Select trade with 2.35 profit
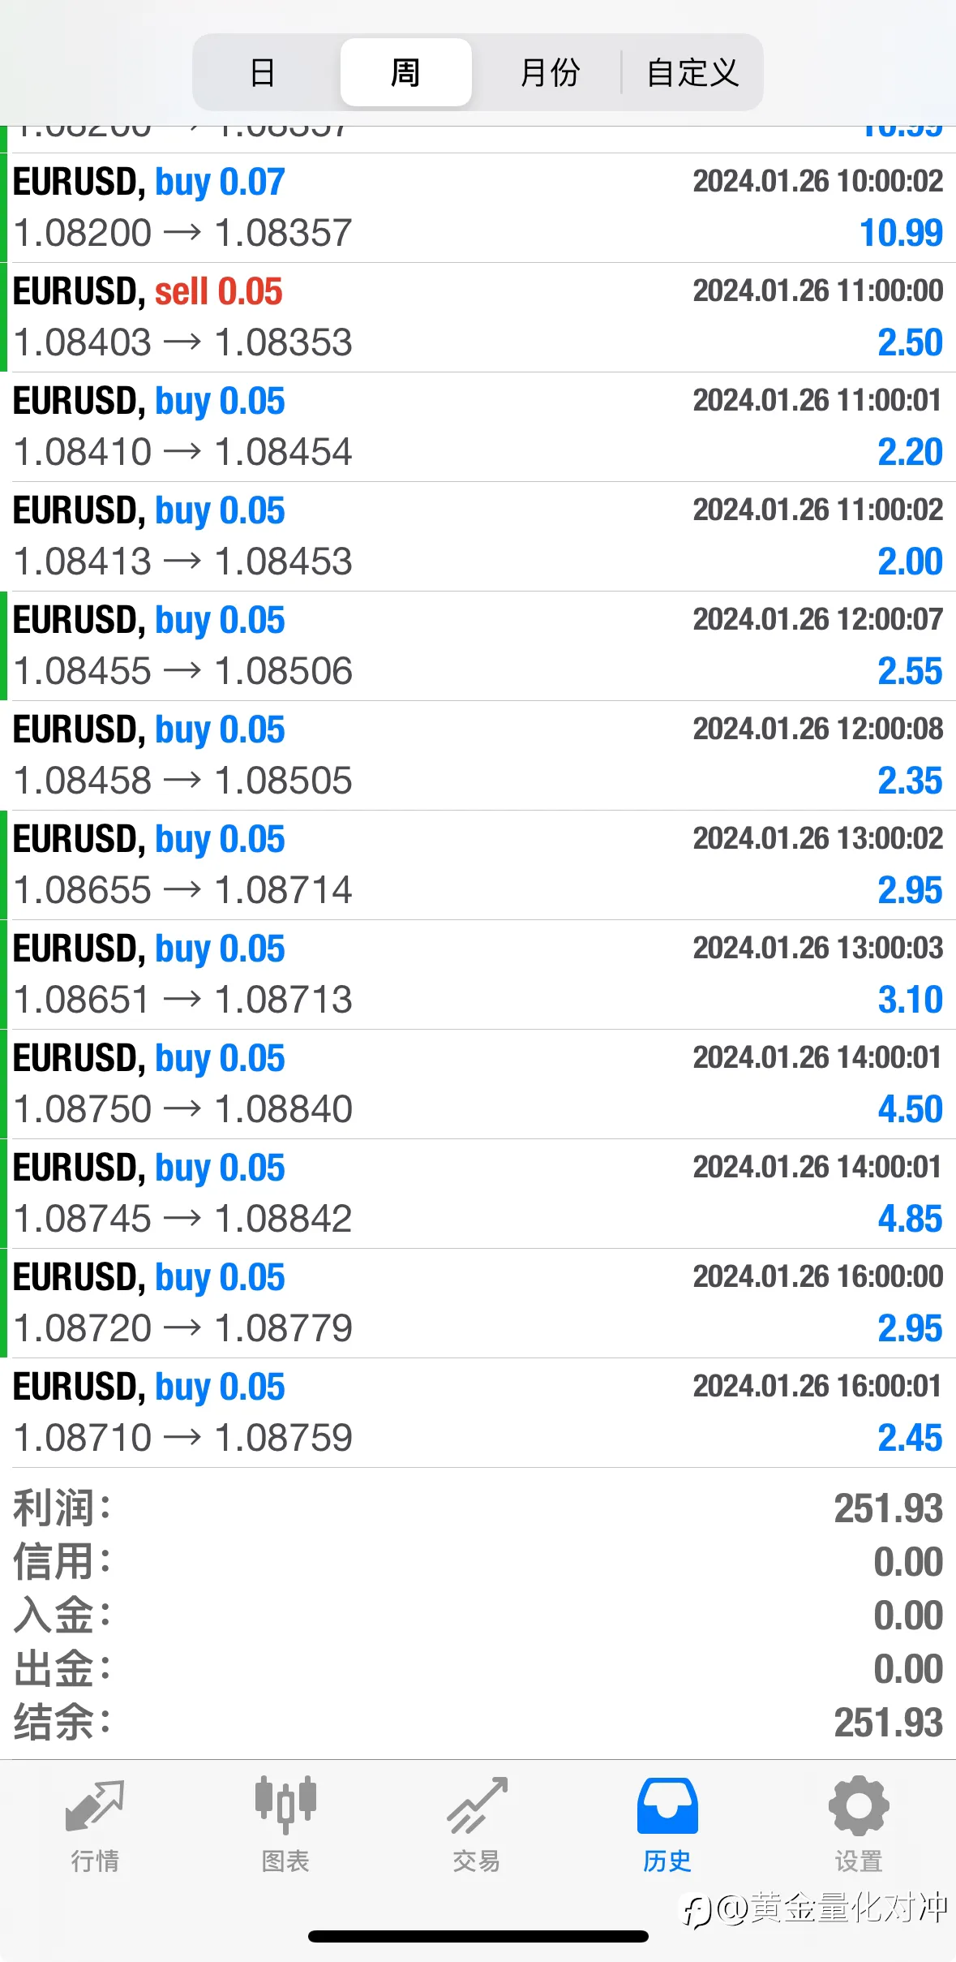 [x=478, y=755]
